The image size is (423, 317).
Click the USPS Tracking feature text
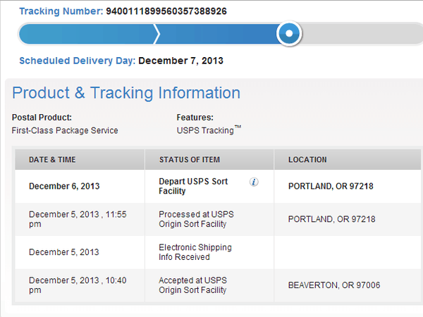tap(209, 130)
